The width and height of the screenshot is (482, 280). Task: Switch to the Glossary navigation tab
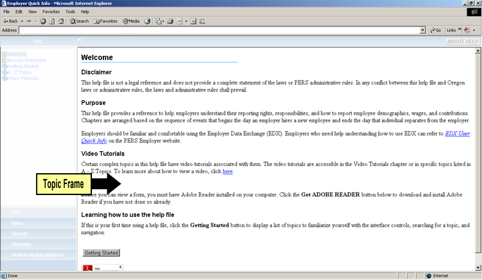tap(21, 245)
